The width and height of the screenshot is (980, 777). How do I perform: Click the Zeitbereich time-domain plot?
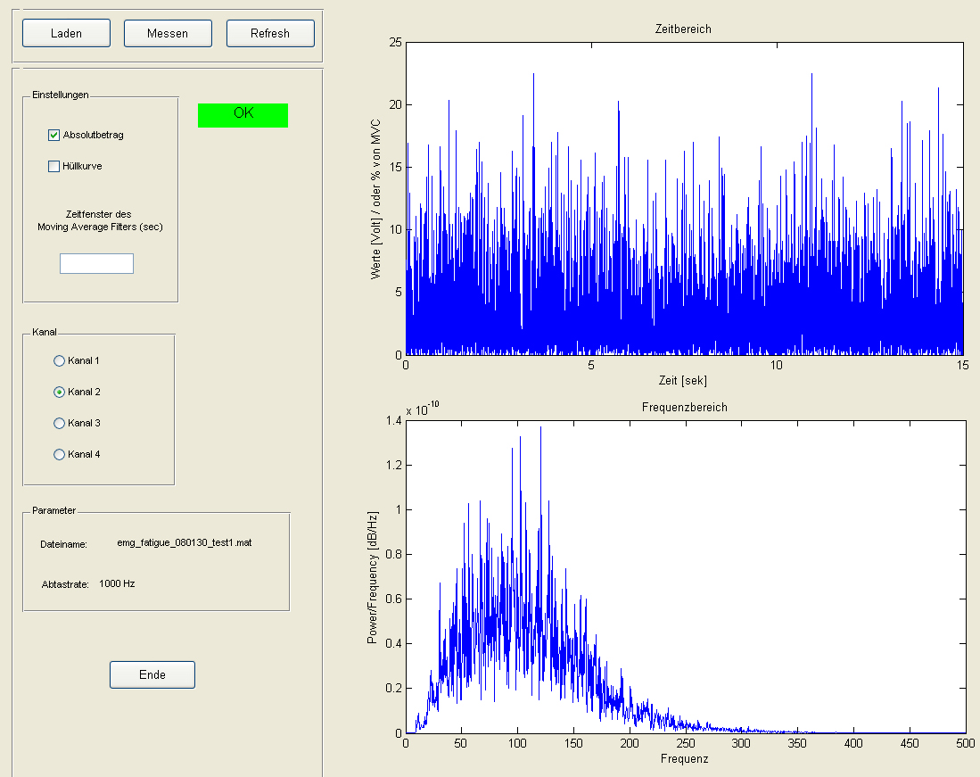[684, 198]
